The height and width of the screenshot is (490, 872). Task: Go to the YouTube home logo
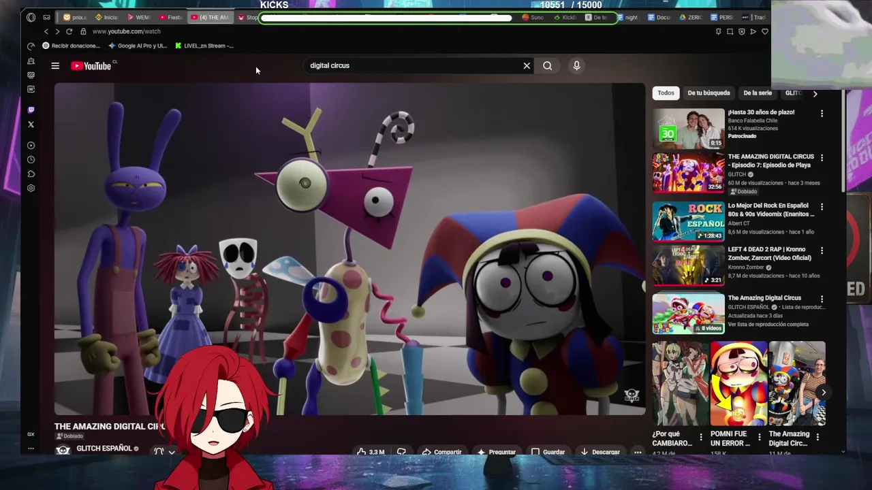[x=91, y=66]
